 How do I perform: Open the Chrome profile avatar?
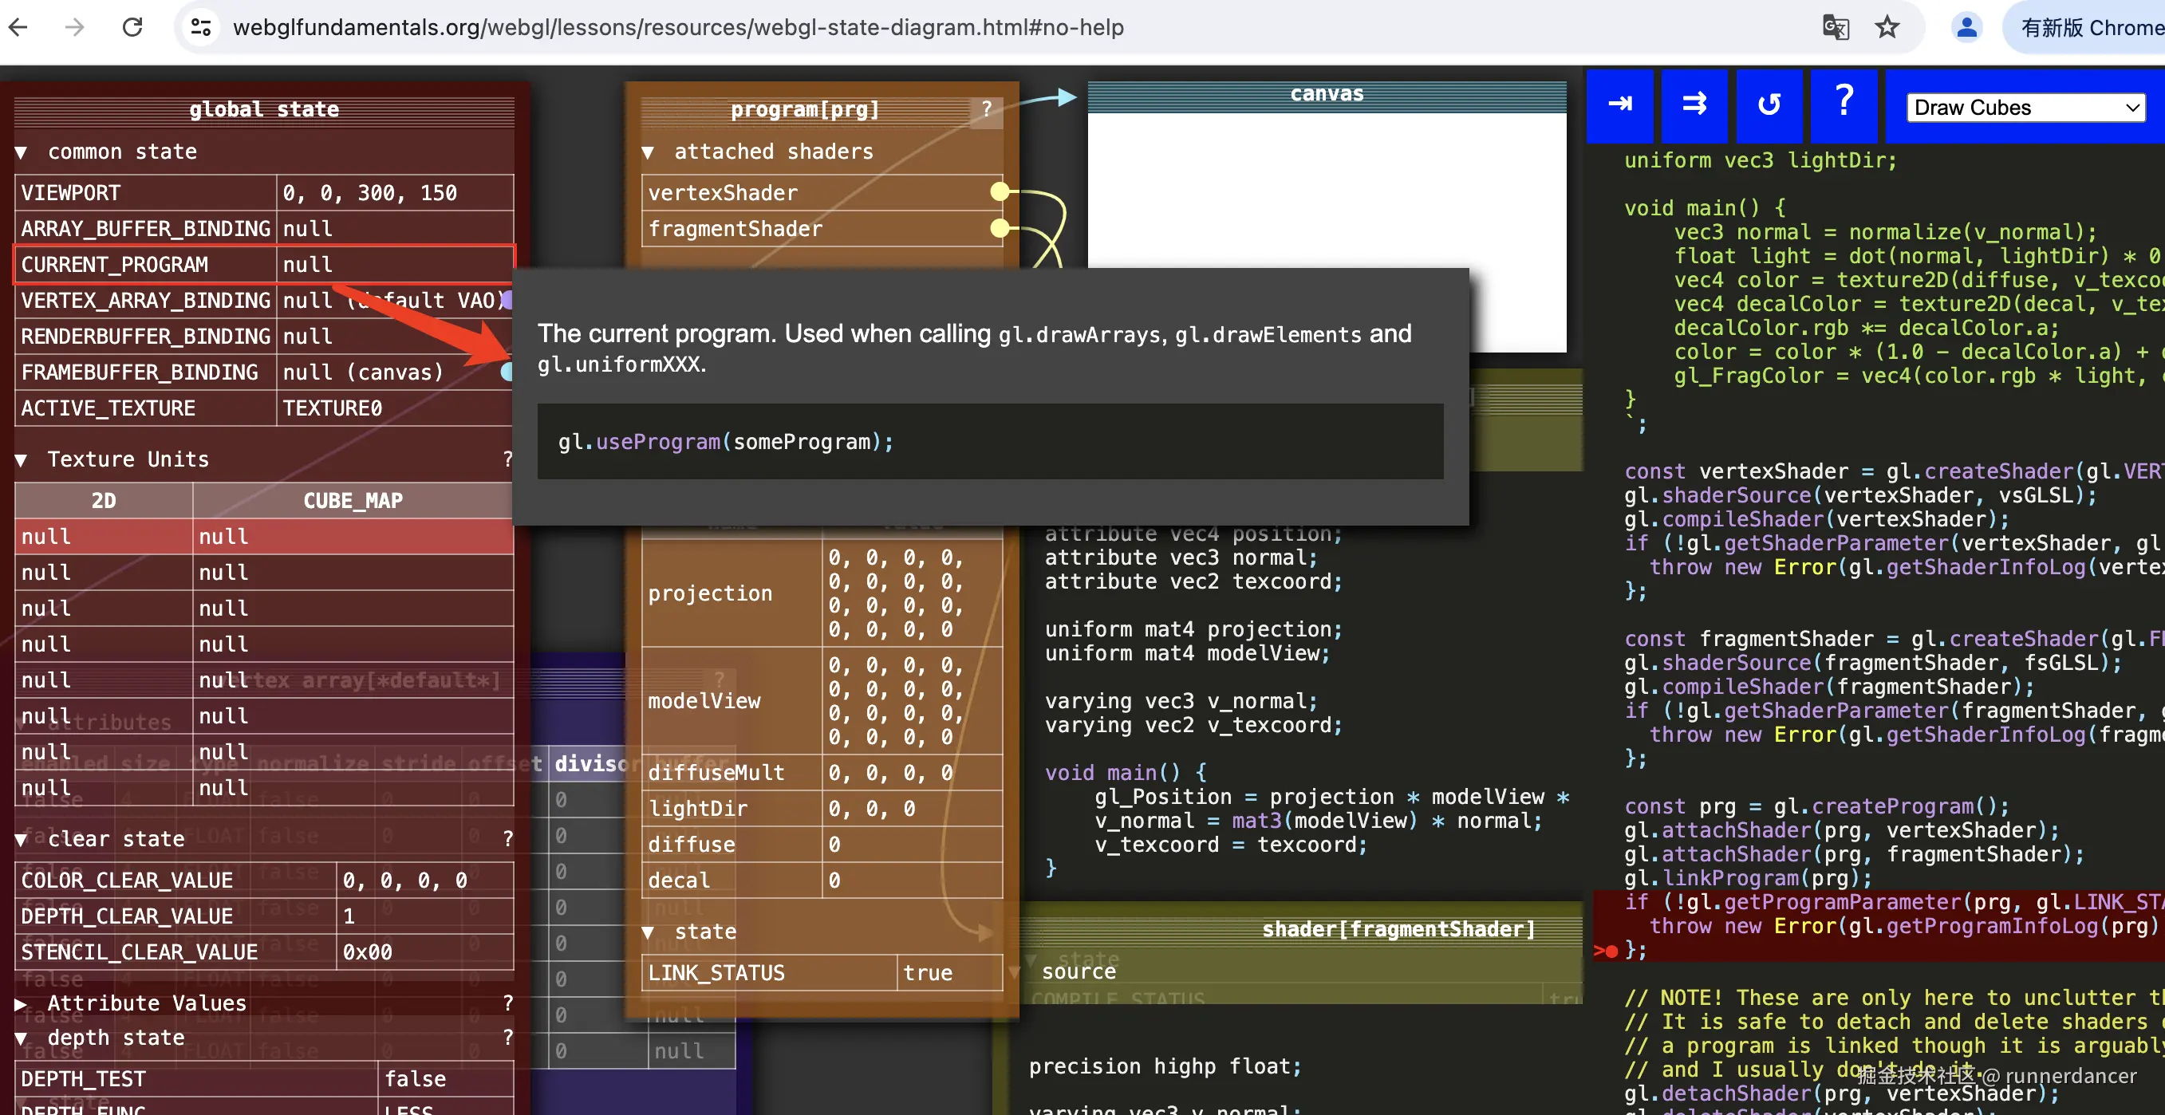pyautogui.click(x=1966, y=28)
